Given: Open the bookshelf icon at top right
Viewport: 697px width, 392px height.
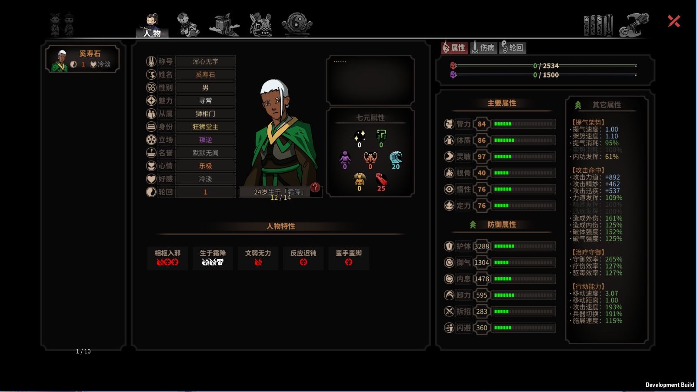Looking at the screenshot, I should 598,25.
